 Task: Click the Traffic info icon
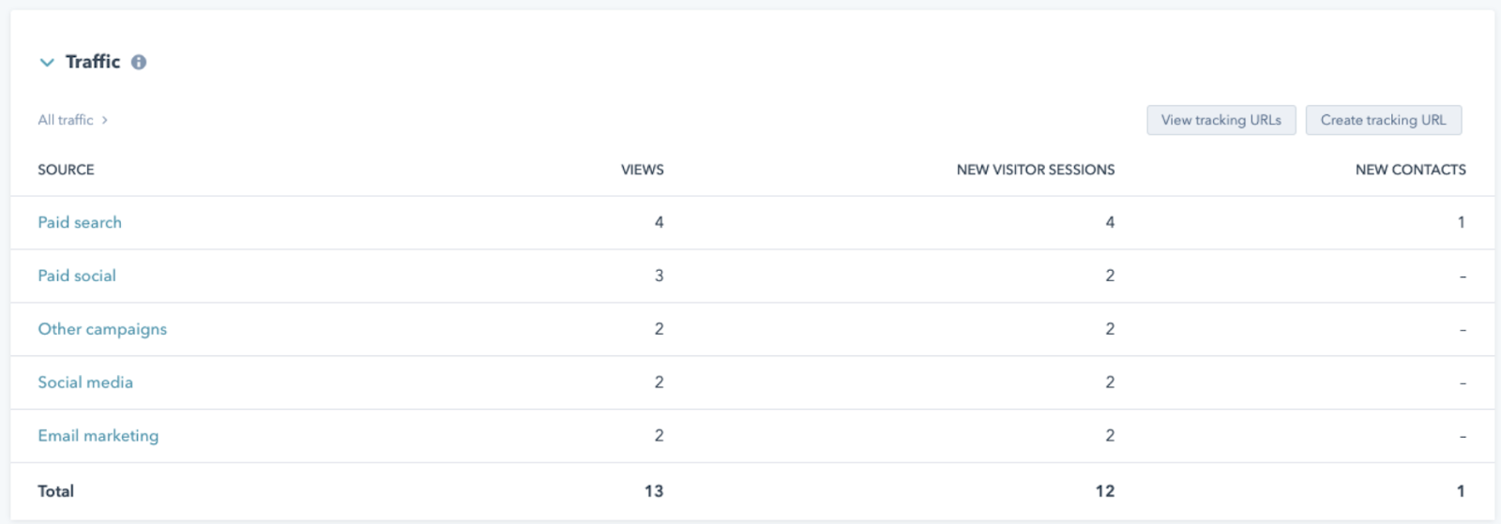139,63
